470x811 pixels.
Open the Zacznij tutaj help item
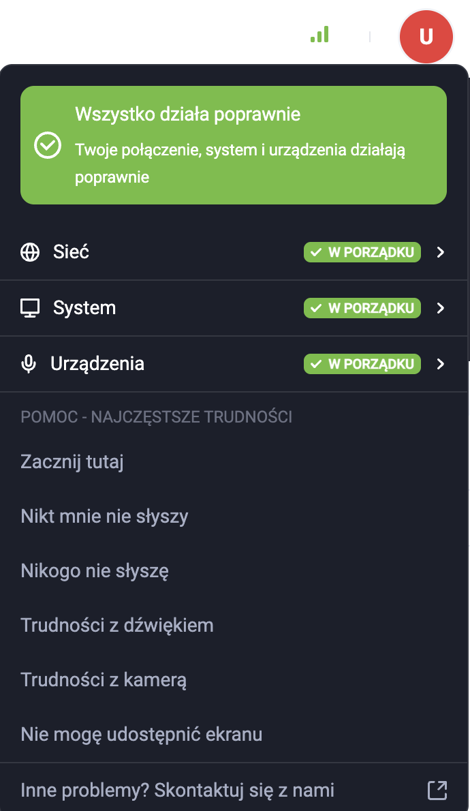pyautogui.click(x=72, y=462)
